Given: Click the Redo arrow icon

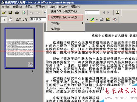Looking at the screenshot, I should [38, 13].
